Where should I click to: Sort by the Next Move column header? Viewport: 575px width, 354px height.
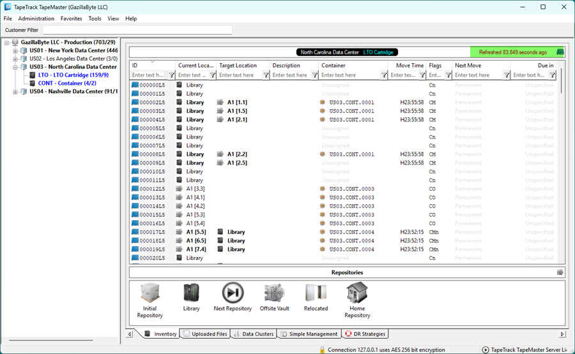click(480, 65)
